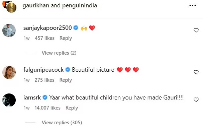The height and width of the screenshot is (133, 204).
Task: Open the sanjaykapoor2500 username link
Action: pyautogui.click(x=47, y=28)
